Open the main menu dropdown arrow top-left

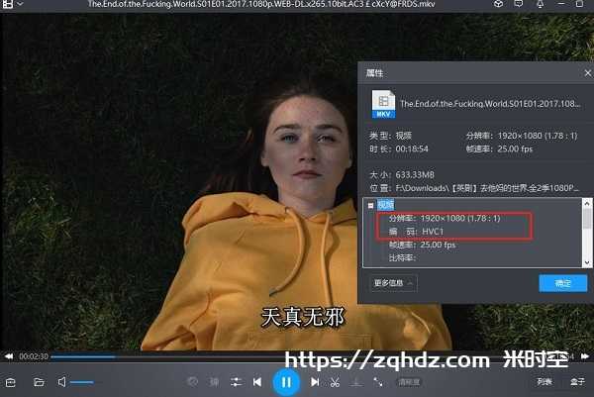(x=20, y=4)
